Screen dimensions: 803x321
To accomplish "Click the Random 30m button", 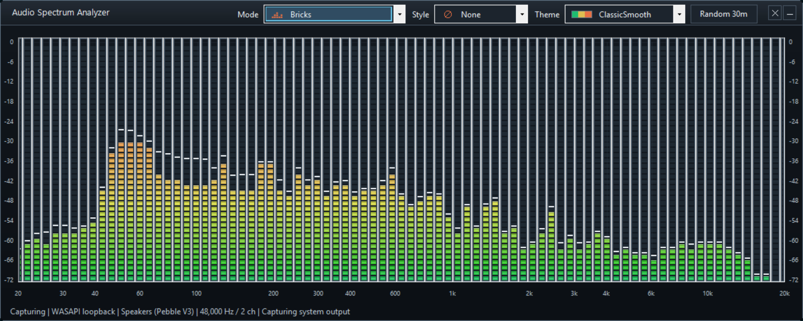I will pyautogui.click(x=724, y=14).
